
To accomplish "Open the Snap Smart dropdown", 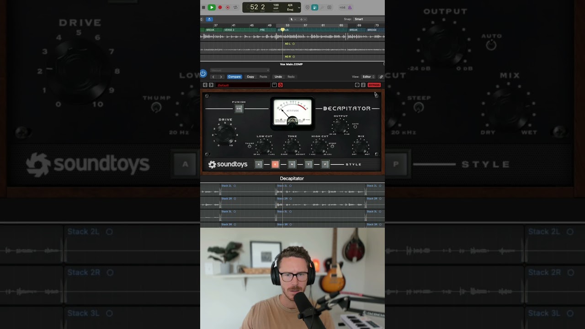I will pyautogui.click(x=368, y=19).
